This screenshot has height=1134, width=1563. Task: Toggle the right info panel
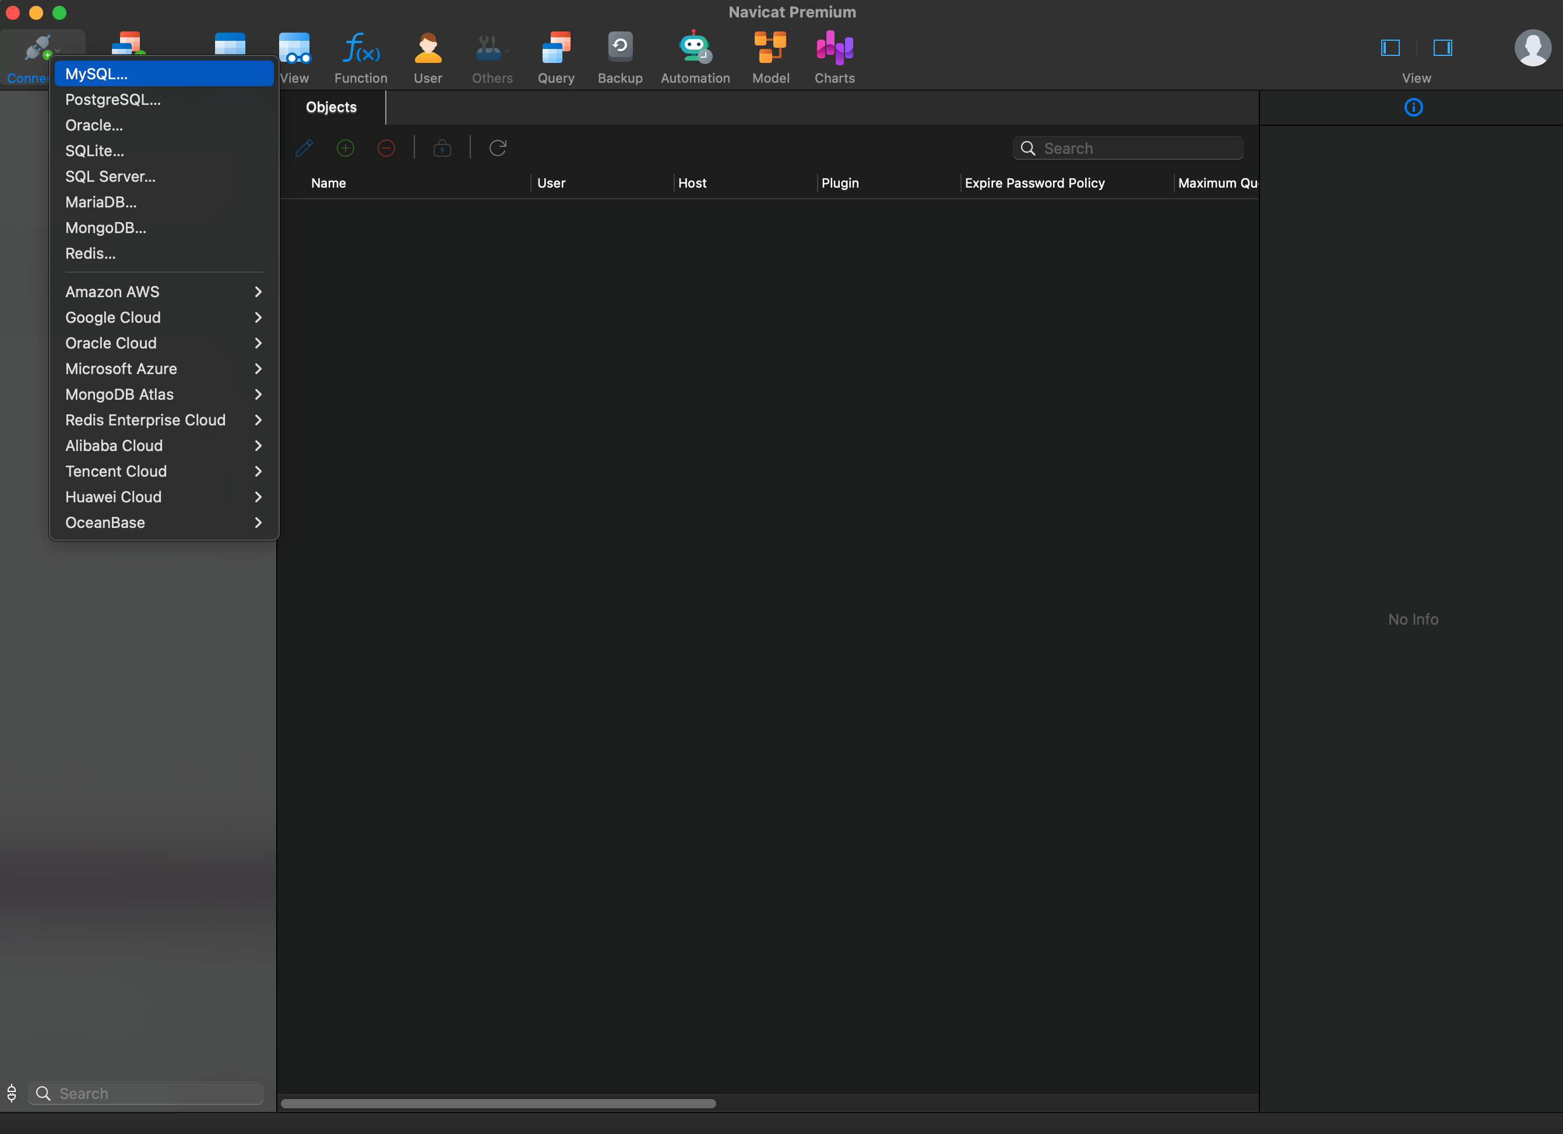[x=1442, y=48]
